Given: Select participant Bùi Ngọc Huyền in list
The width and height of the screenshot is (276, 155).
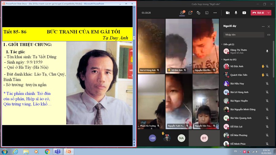Looking at the screenshot, I should coord(239,101).
